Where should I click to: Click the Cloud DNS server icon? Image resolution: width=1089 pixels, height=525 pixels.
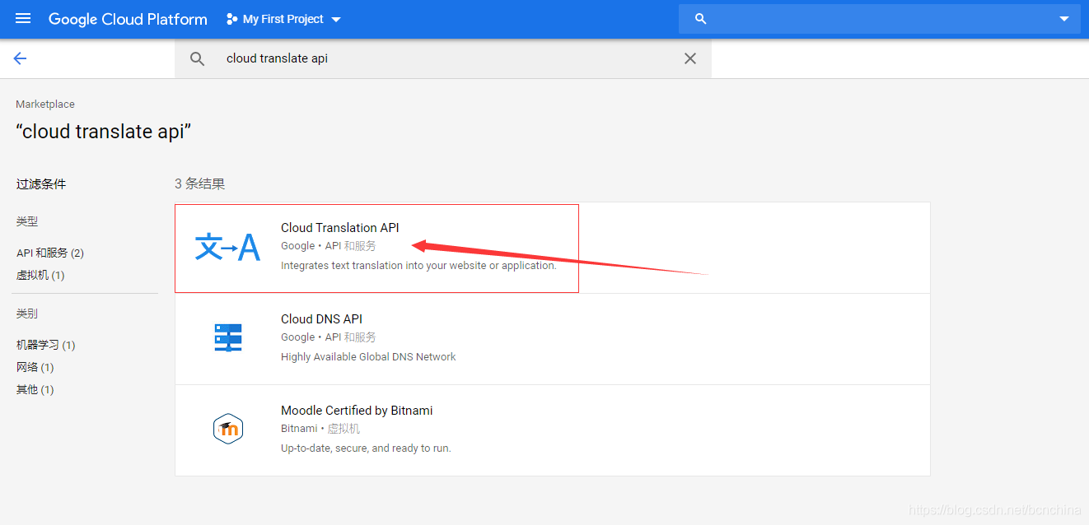pos(228,337)
